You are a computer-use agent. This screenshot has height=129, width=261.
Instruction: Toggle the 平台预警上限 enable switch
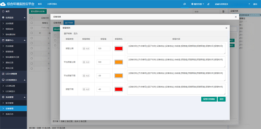tap(86, 62)
